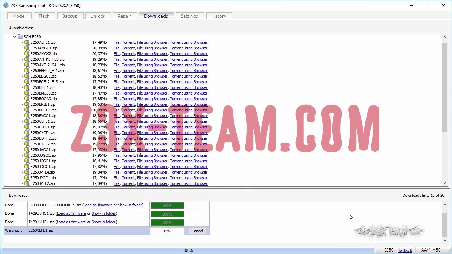Viewport: 452px width, 254px height.
Task: Click the 17,09Mb size of E250JVFL2.zip
Action: [x=99, y=183]
